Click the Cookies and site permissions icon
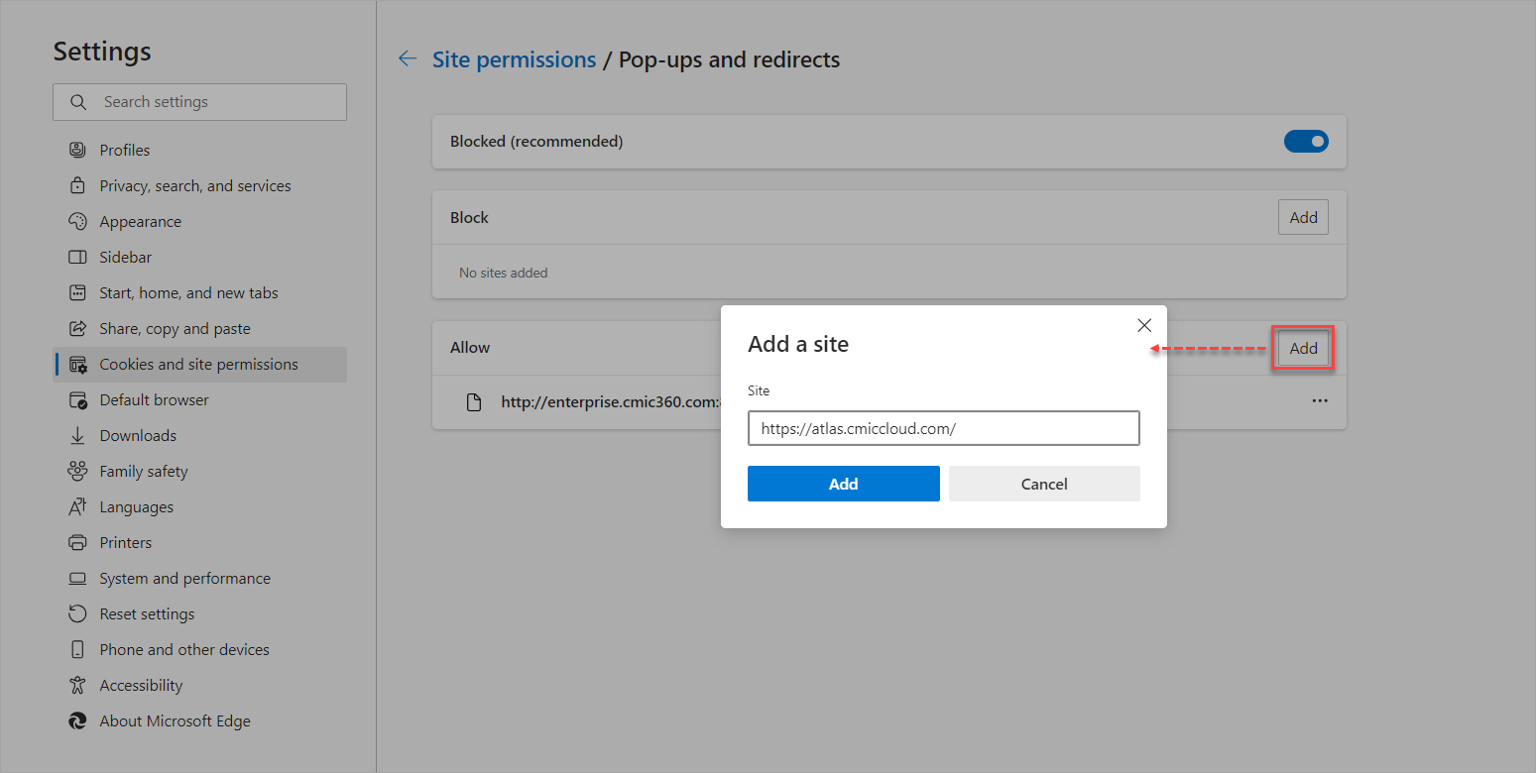This screenshot has height=773, width=1536. coord(77,365)
